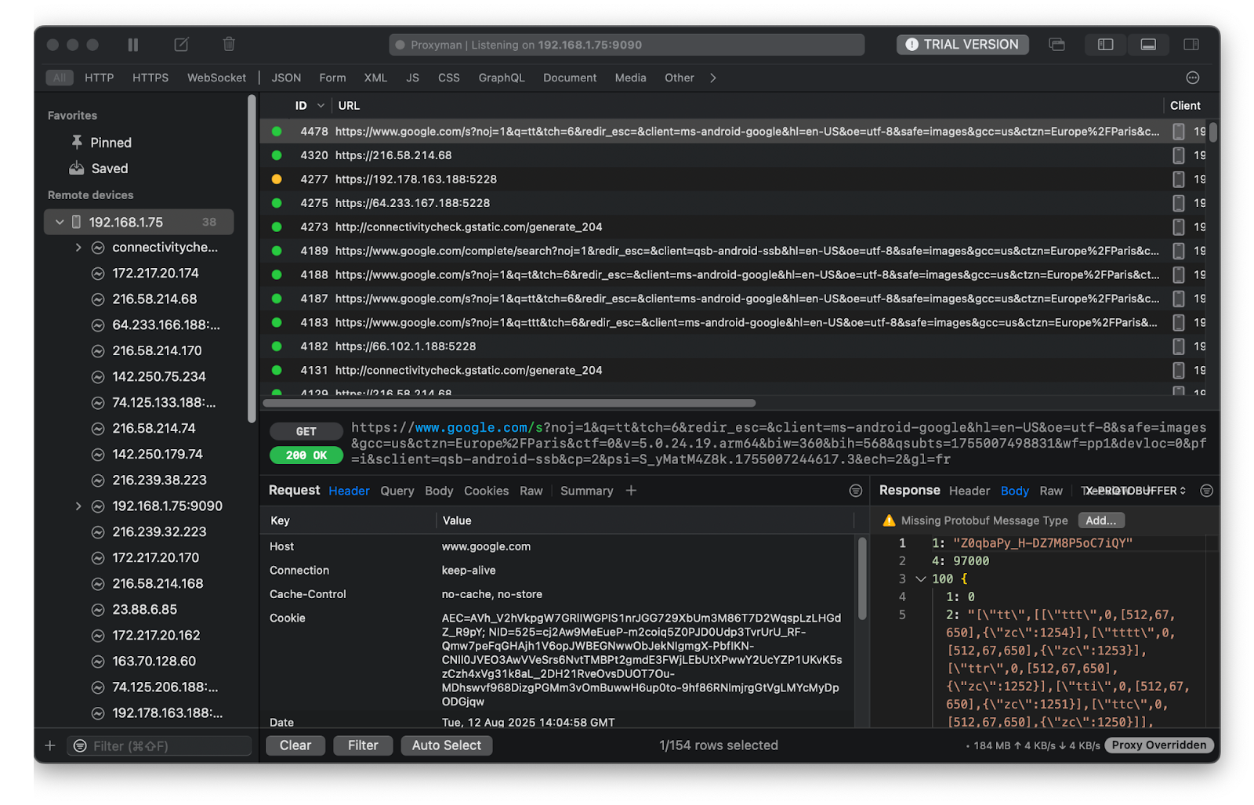Viewport: 1254px width, 805px height.
Task: Open the multi-window icon beside Trial Version
Action: click(1056, 45)
